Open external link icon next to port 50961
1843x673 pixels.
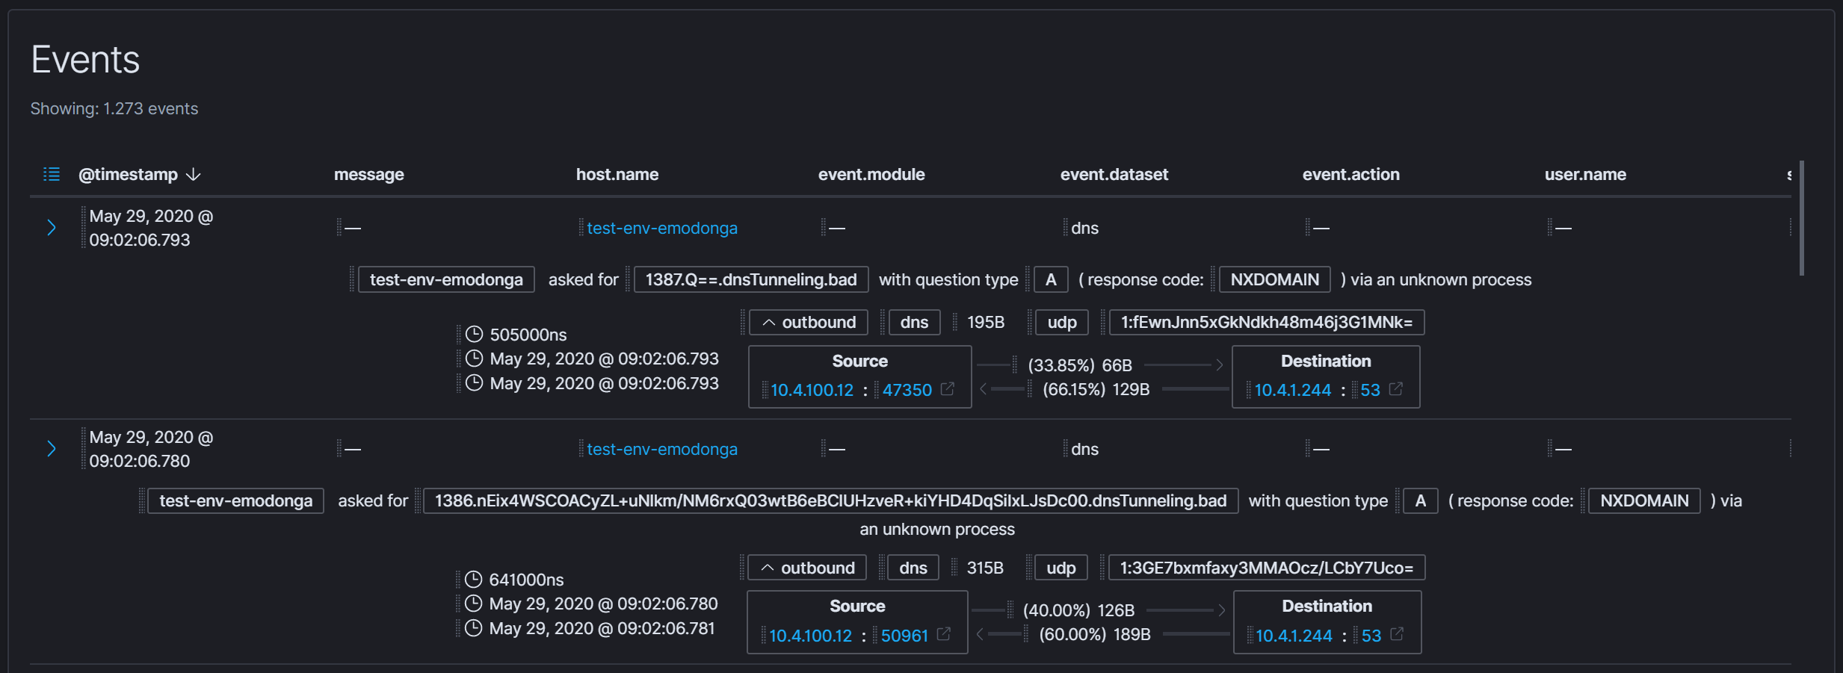coord(944,634)
